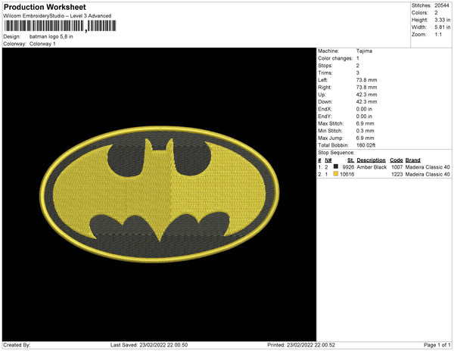Select Madeira Classic 40 brand for Amber Black
The width and height of the screenshot is (454, 351).
428,167
